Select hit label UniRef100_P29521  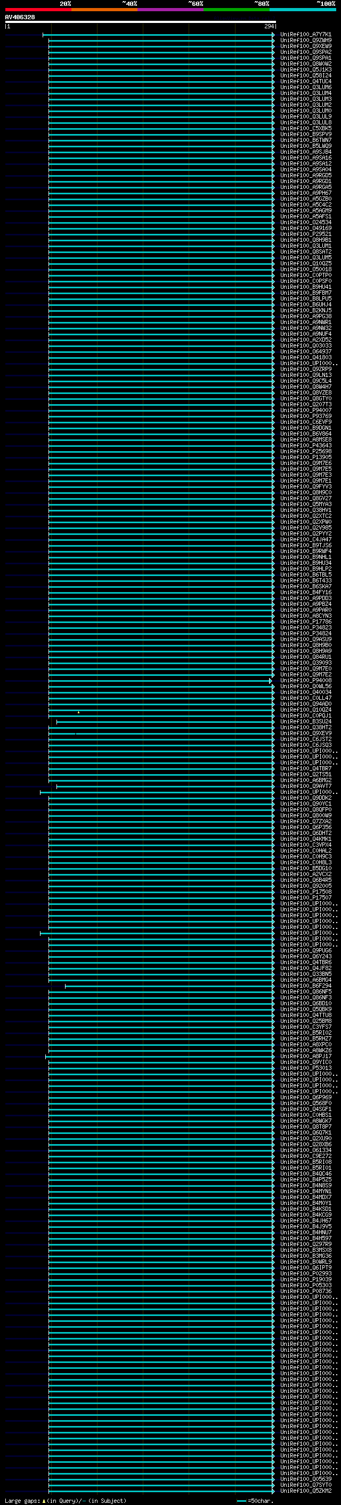coord(305,234)
